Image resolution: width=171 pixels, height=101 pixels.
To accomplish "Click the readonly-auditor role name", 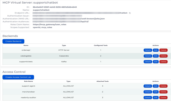I will tap(29, 97).
